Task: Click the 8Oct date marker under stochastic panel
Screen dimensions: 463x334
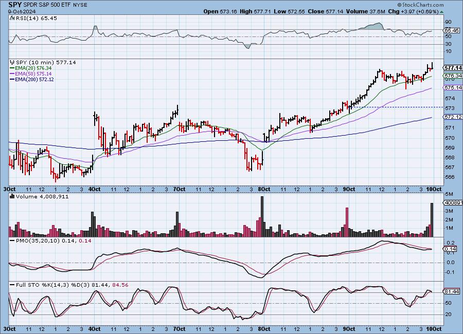Action: tap(264, 329)
